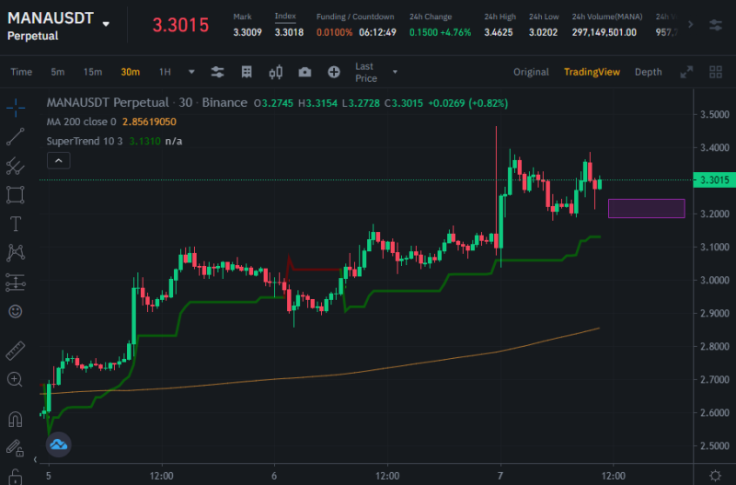Click the current price label 3.3015 on axis
The width and height of the screenshot is (736, 485).
(x=715, y=179)
